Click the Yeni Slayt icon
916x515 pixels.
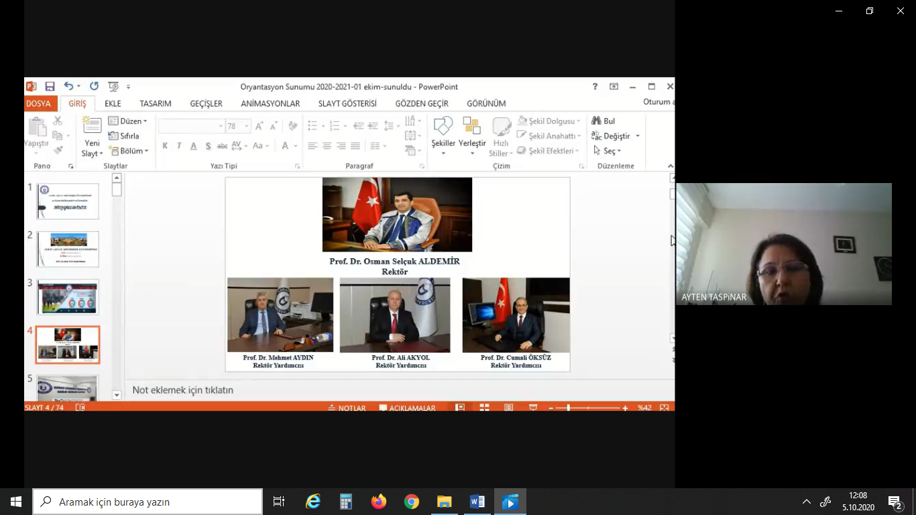91,125
